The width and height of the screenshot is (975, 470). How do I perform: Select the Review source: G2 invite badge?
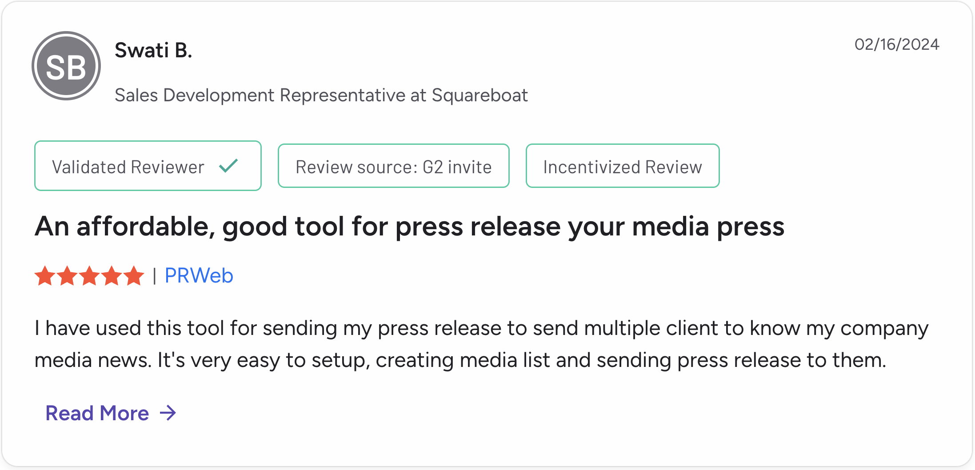click(393, 166)
